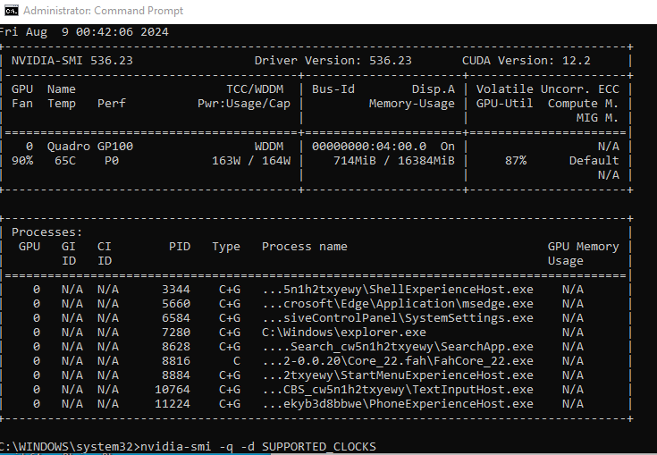Click the 'Process name' column header

coord(305,247)
